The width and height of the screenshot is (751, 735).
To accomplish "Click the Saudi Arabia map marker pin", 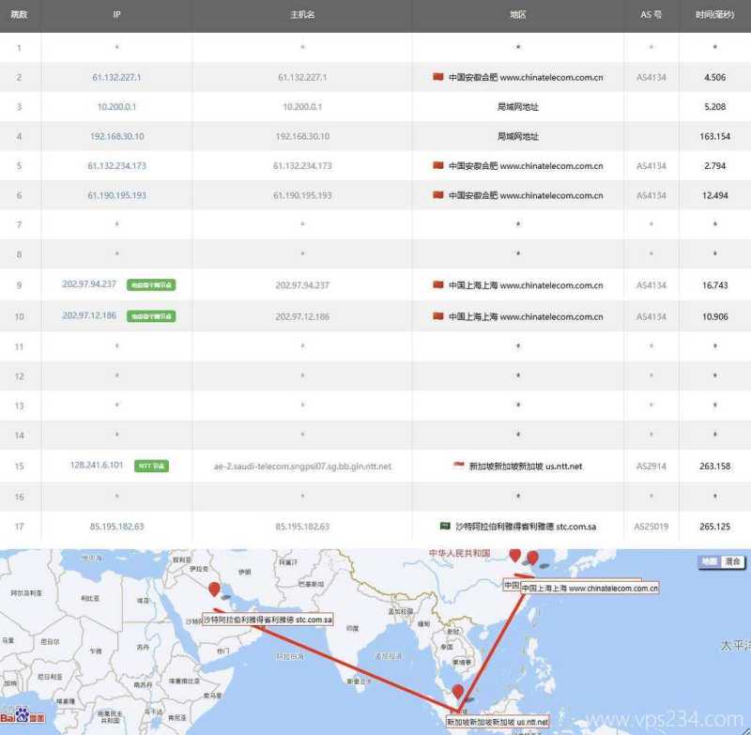I will tap(215, 590).
